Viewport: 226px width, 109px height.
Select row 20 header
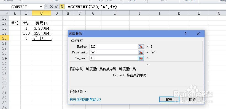pos(4,38)
